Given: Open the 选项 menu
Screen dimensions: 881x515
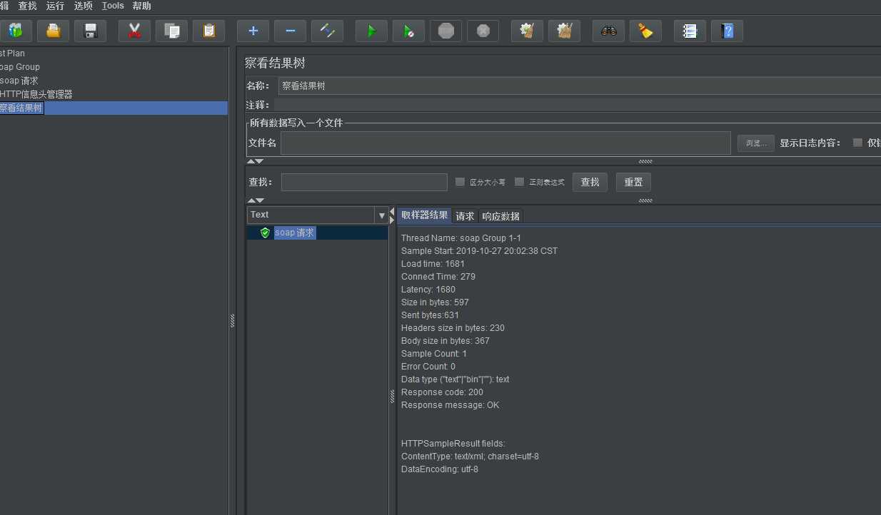Looking at the screenshot, I should (84, 6).
